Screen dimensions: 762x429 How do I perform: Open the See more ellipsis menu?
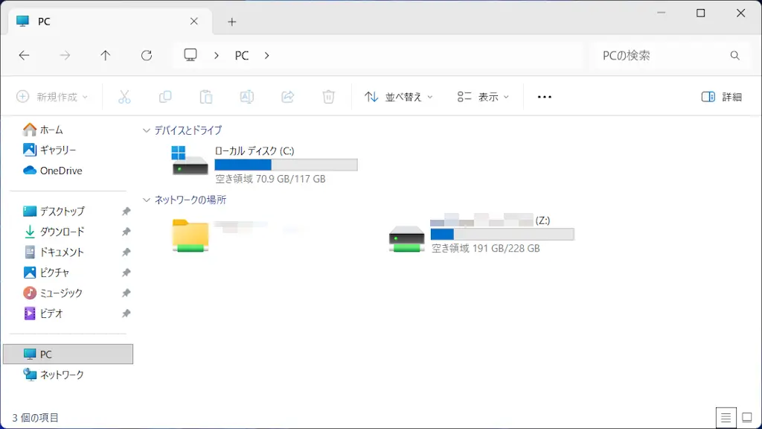pyautogui.click(x=544, y=97)
